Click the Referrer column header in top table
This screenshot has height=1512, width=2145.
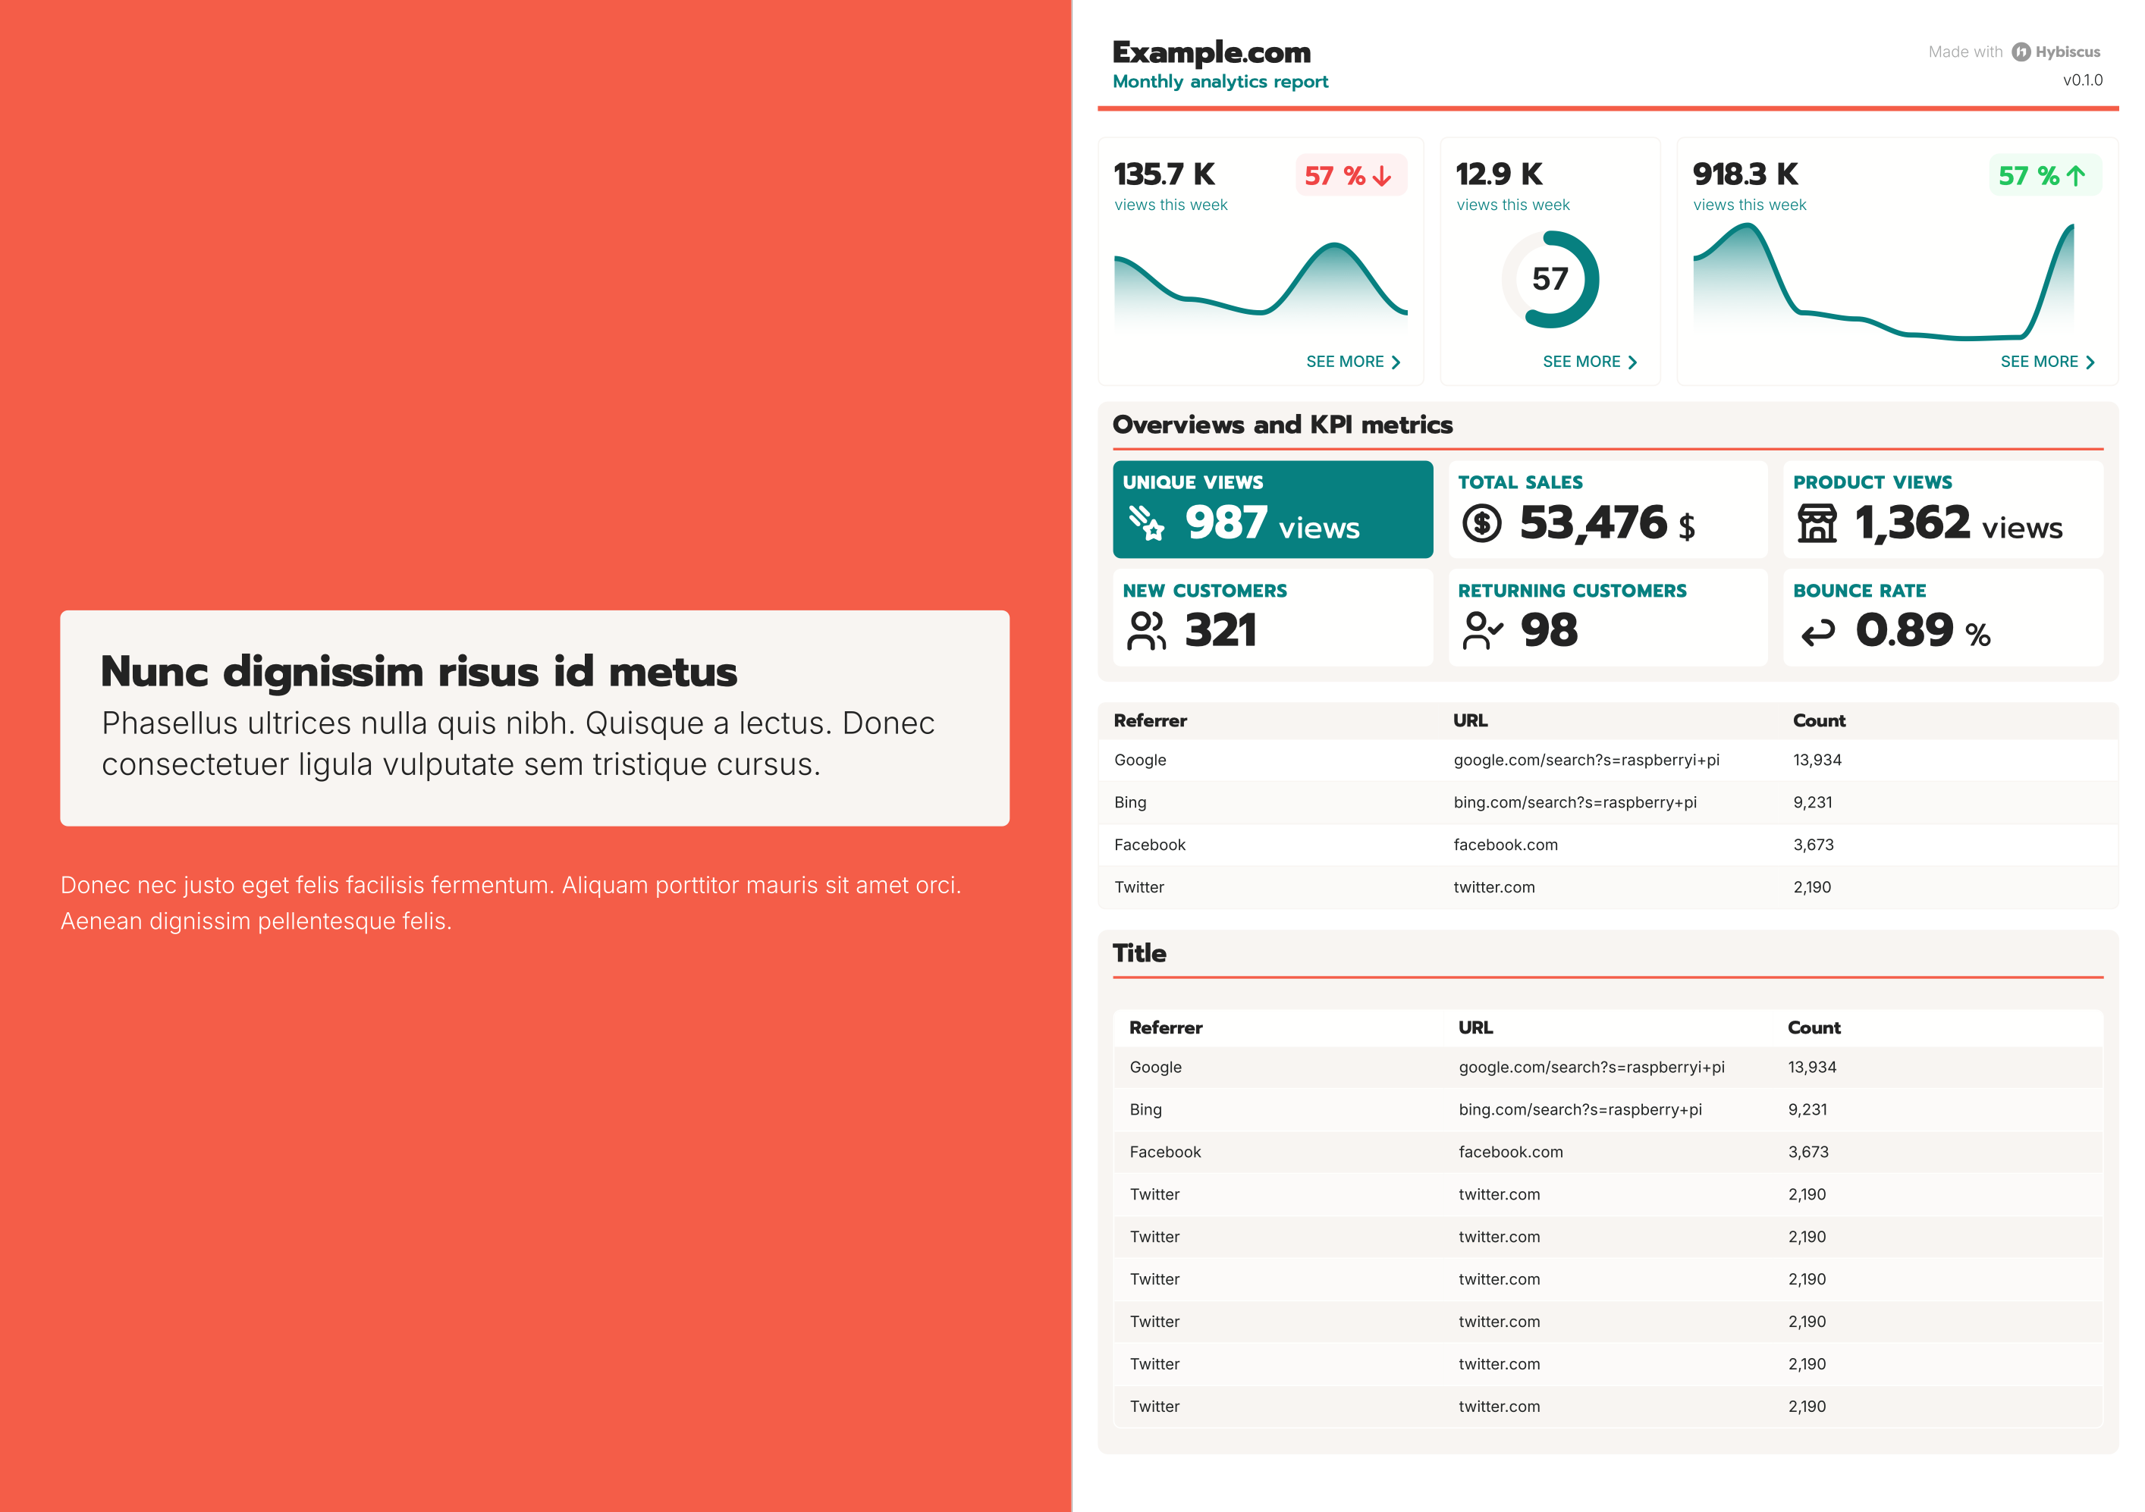1150,721
